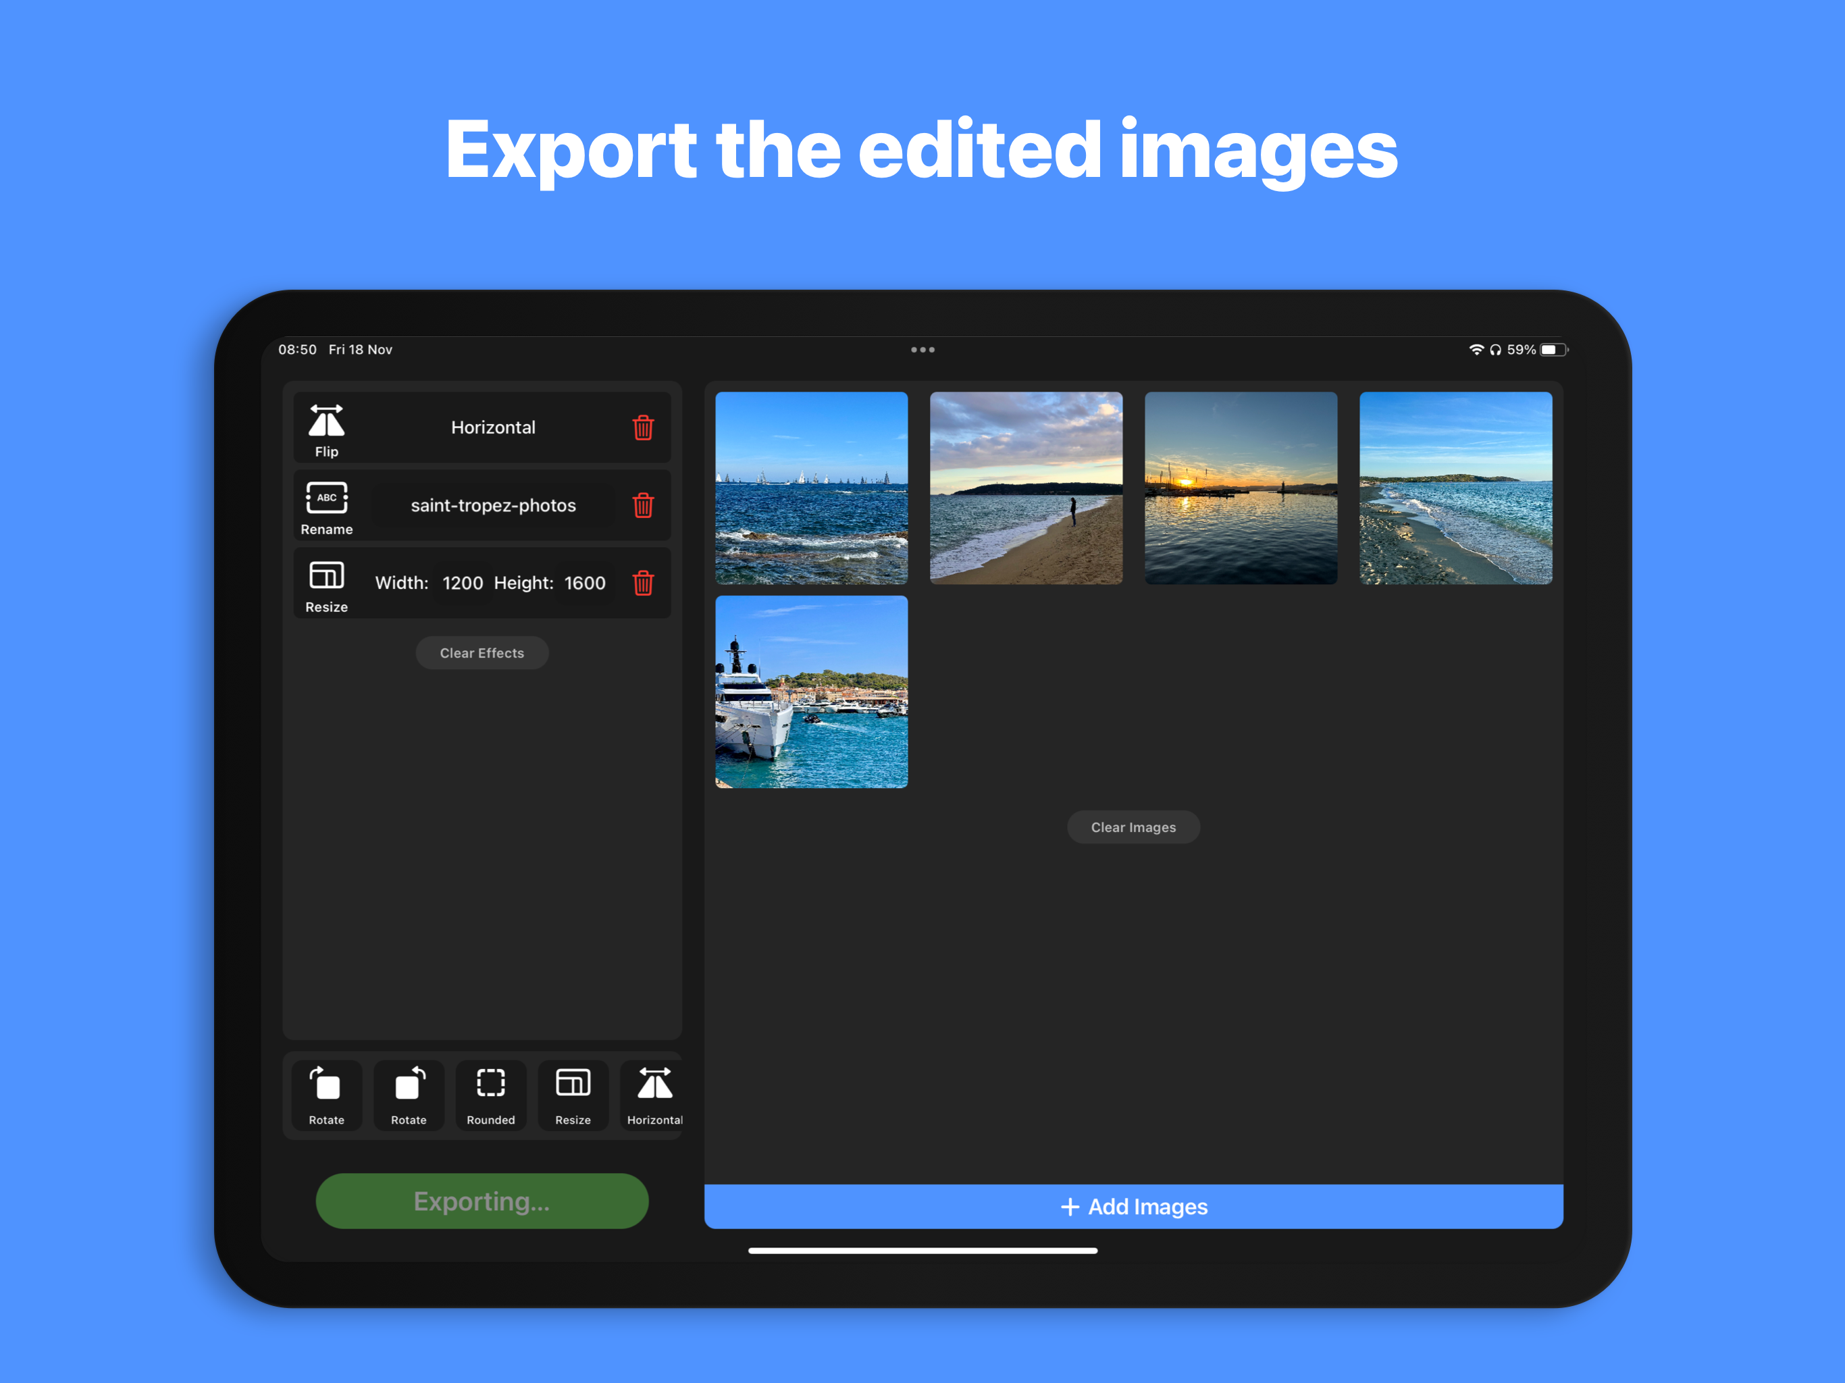Add a Resize effect from toolbar

(x=573, y=1095)
